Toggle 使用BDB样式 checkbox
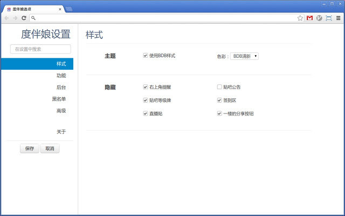Screen dimensions: 345x216 pos(145,55)
